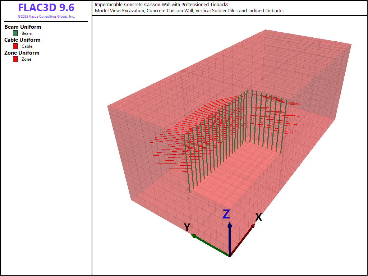Click the red Zone color swatch
Viewport: 368px width, 276px height.
(15, 59)
